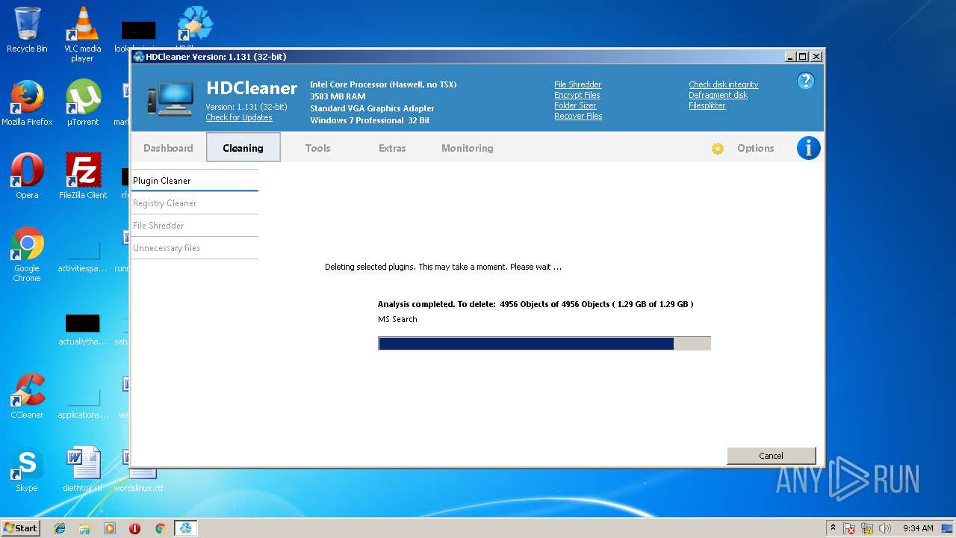Click the taskbar clock showing 9:34 AM

pyautogui.click(x=917, y=528)
